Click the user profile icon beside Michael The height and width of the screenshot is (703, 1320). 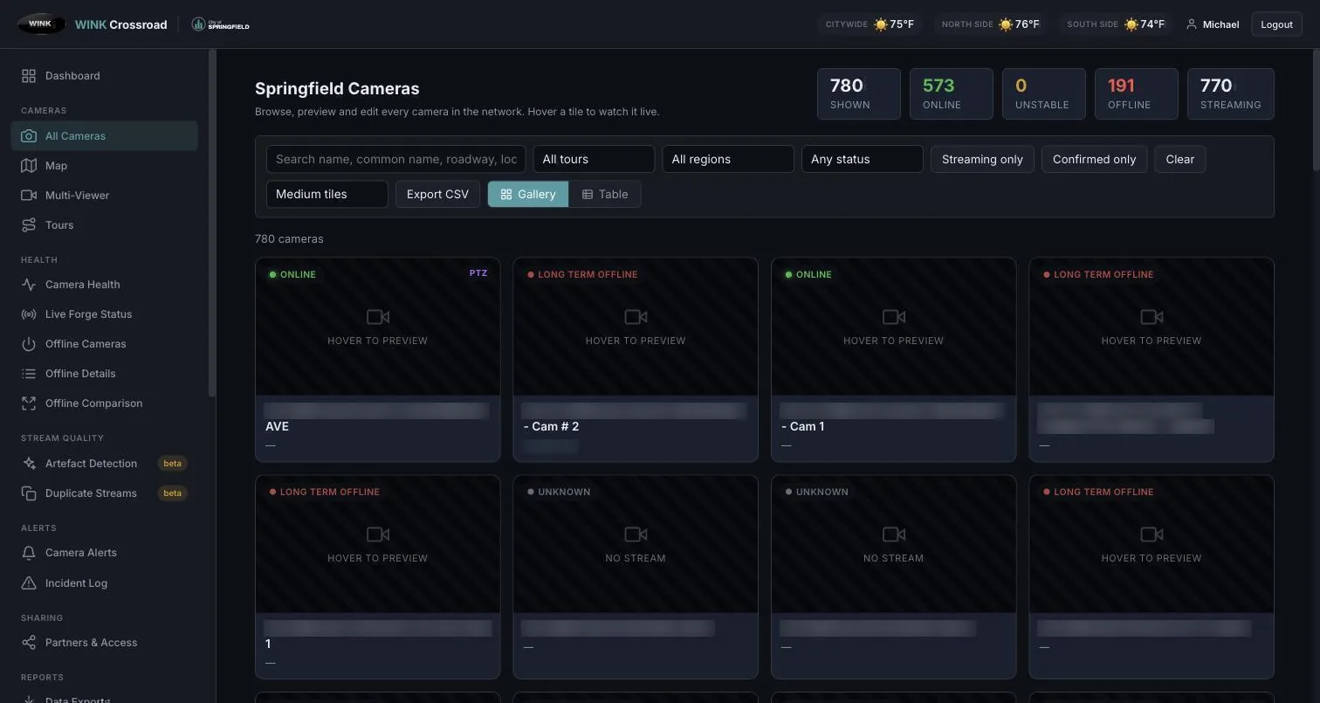[1191, 24]
